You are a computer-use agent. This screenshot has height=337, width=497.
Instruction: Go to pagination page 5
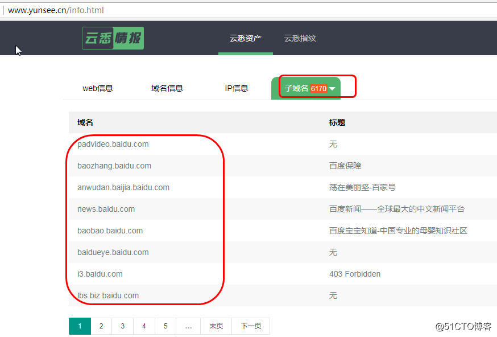(165, 326)
